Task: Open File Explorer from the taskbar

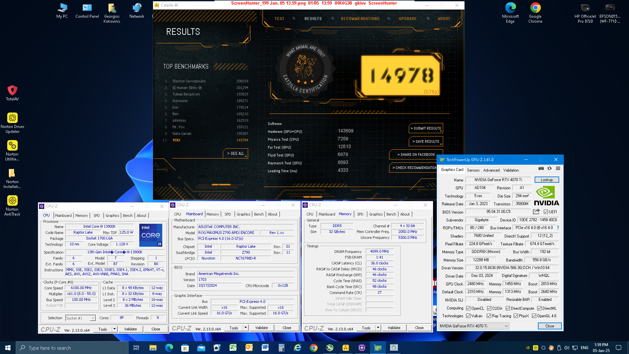Action: pyautogui.click(x=153, y=348)
